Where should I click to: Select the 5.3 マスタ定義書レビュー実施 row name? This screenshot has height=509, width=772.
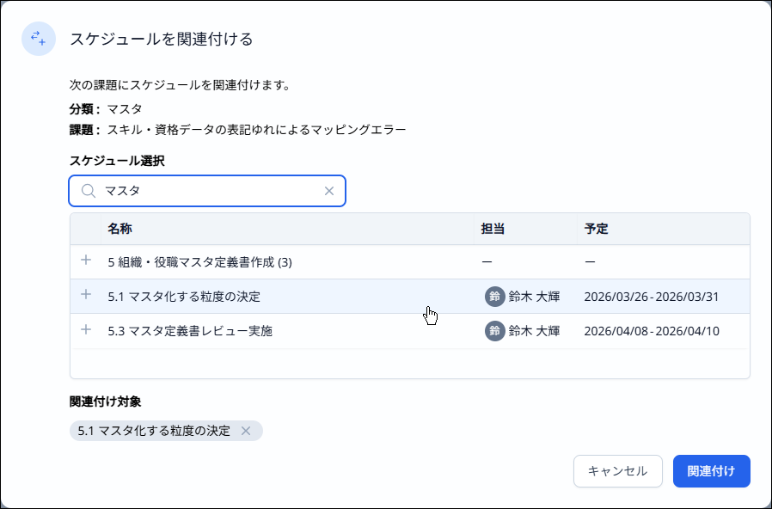click(x=190, y=330)
